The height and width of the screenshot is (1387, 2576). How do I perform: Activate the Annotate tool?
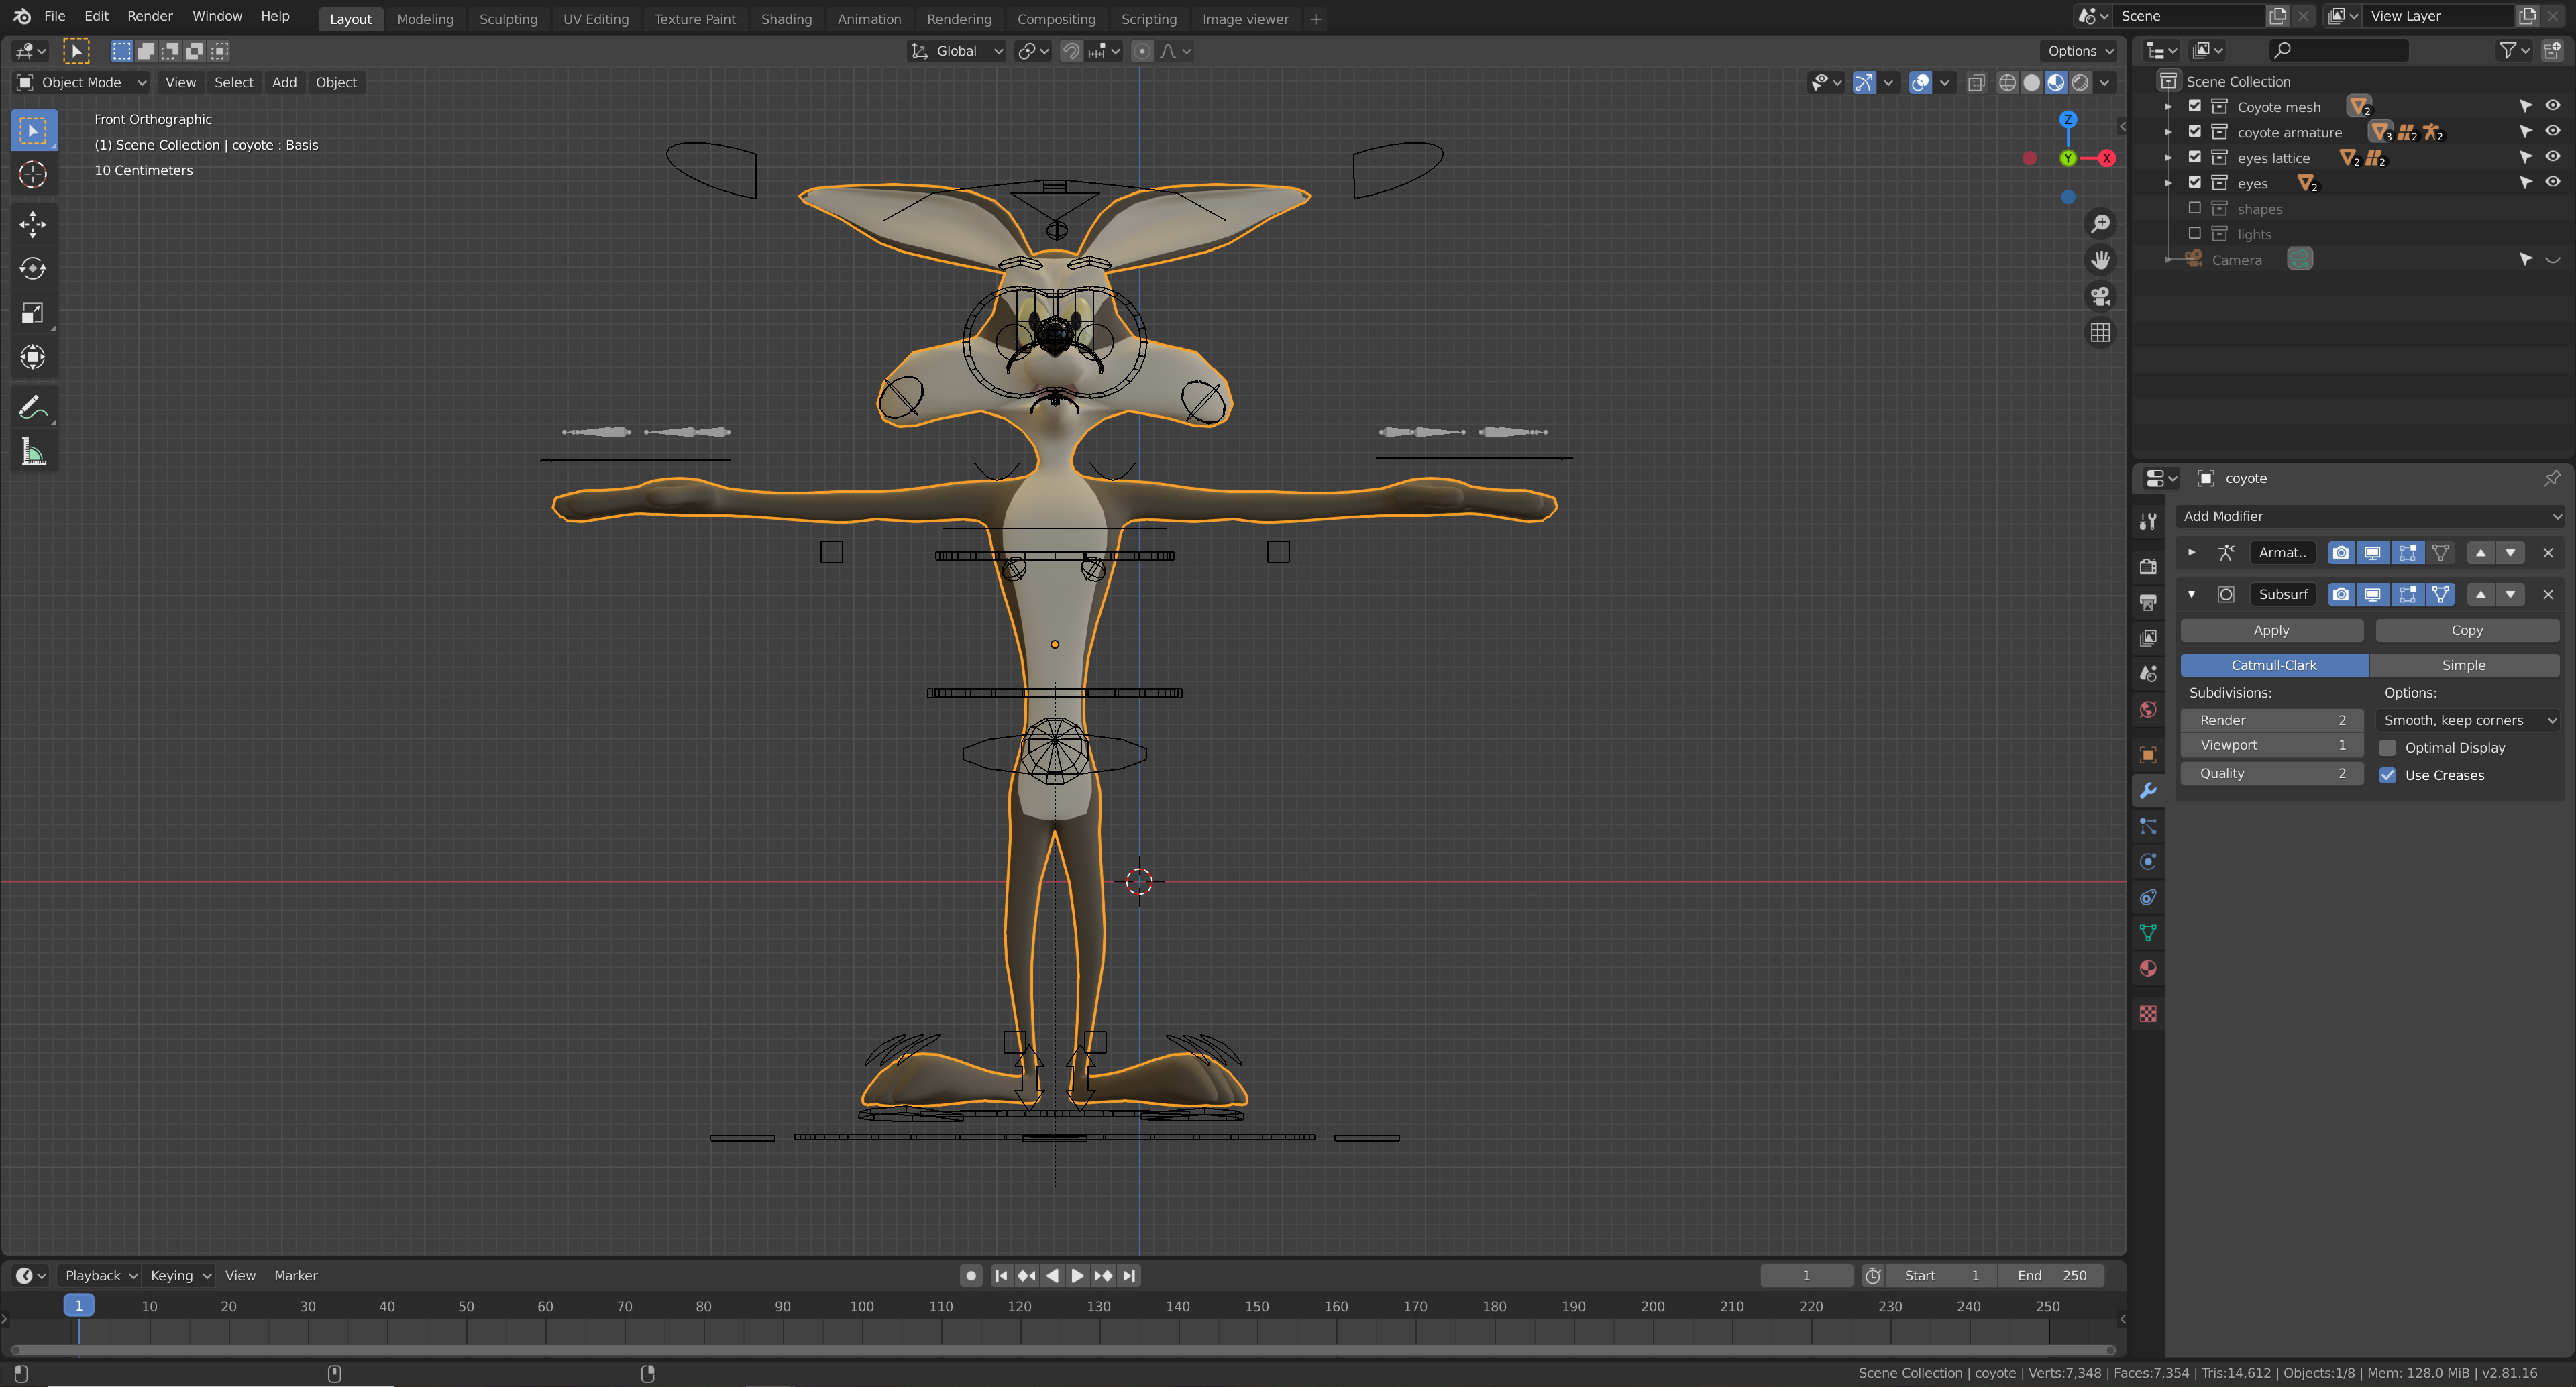tap(33, 406)
